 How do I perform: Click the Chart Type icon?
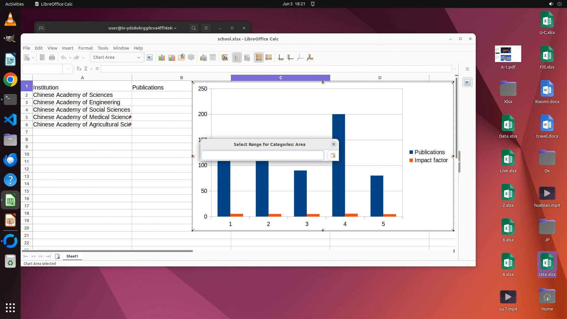point(162,58)
